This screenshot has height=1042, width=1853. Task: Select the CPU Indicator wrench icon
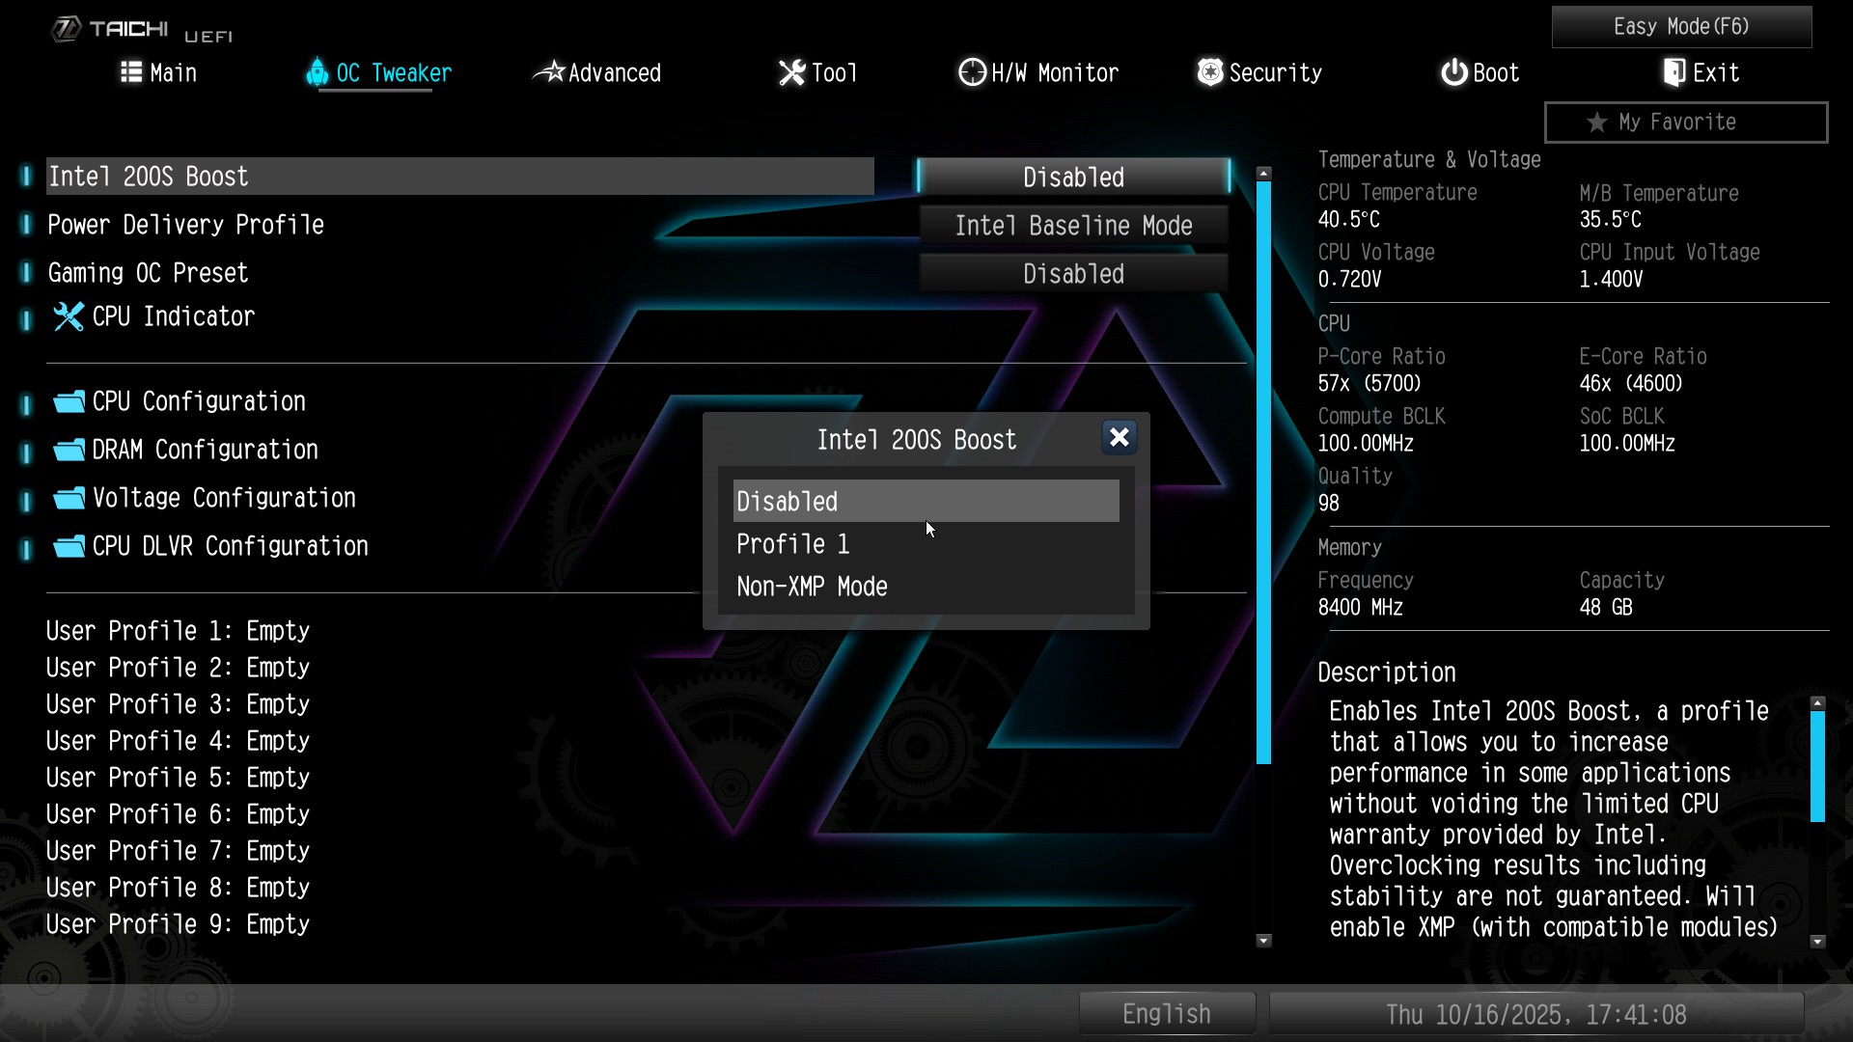coord(68,316)
